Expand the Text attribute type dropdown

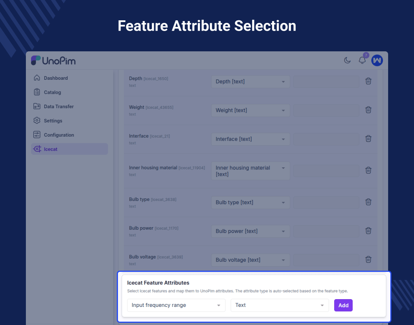[279, 305]
